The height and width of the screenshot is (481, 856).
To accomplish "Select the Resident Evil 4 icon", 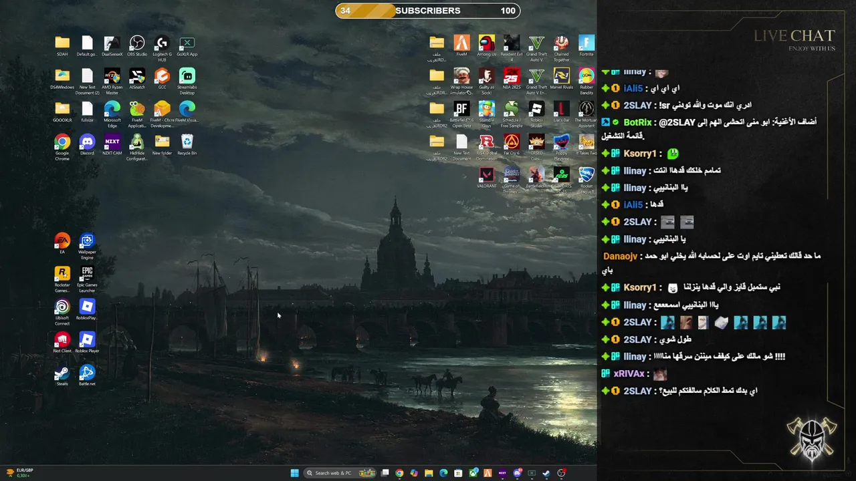I will (512, 48).
